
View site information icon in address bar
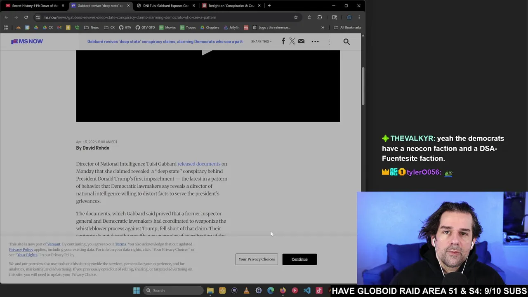38,17
